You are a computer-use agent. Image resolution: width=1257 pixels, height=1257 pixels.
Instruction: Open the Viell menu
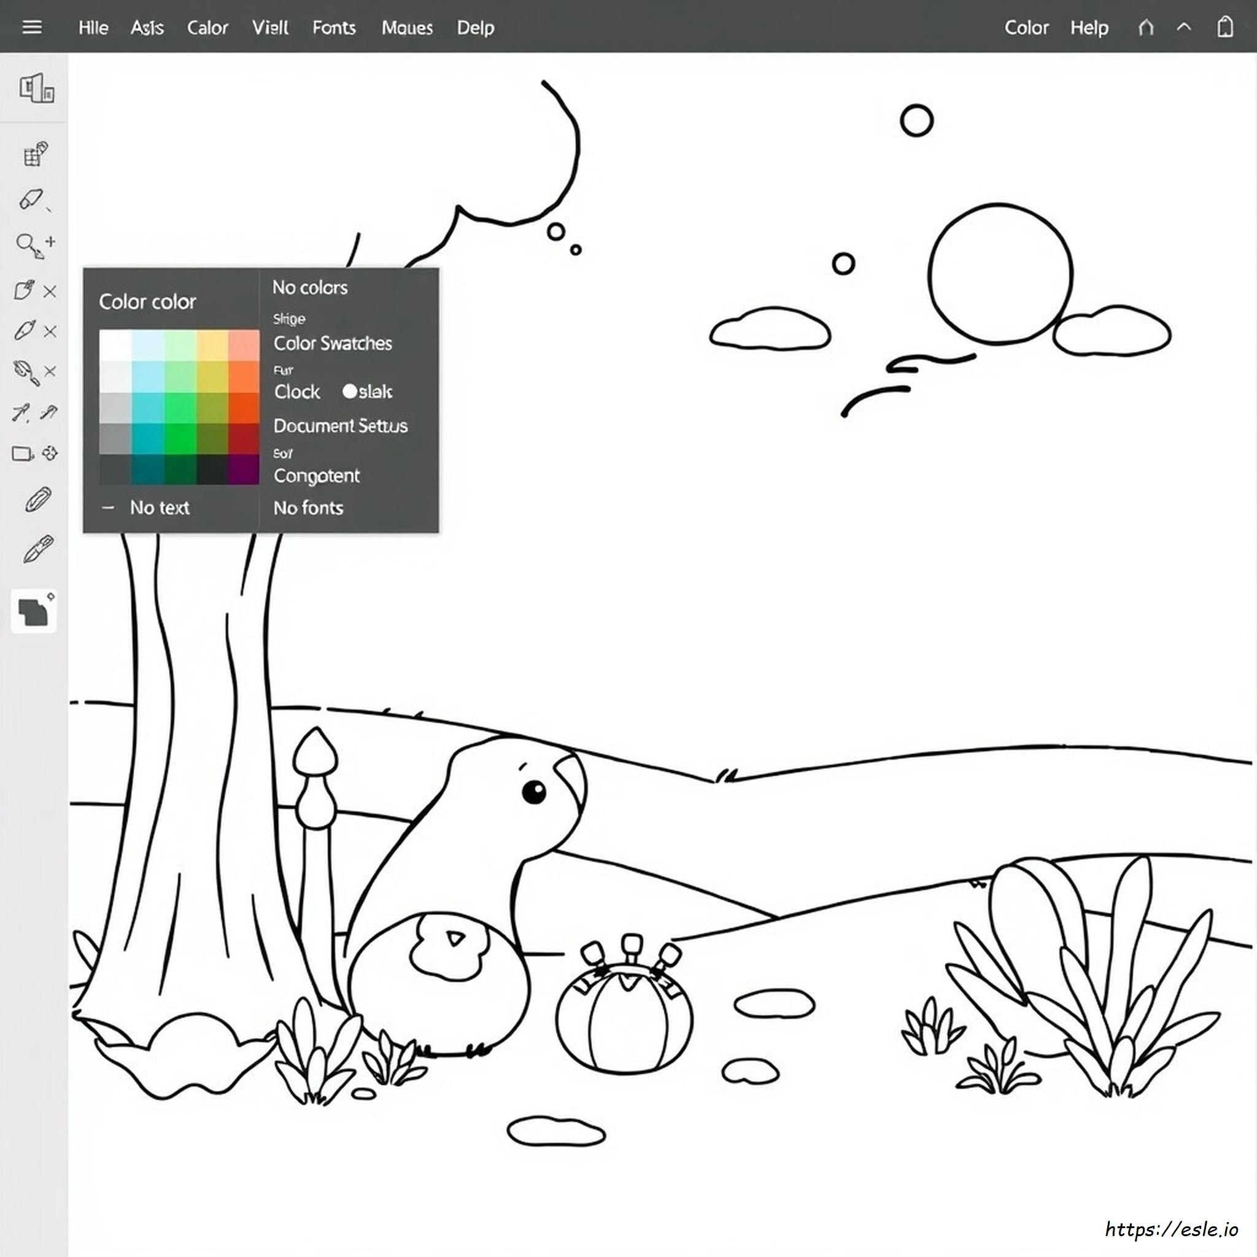click(x=270, y=28)
